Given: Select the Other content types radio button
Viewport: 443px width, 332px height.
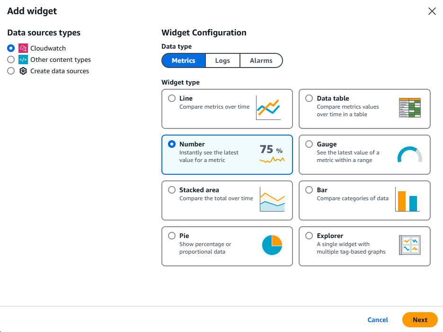Looking at the screenshot, I should coord(10,60).
